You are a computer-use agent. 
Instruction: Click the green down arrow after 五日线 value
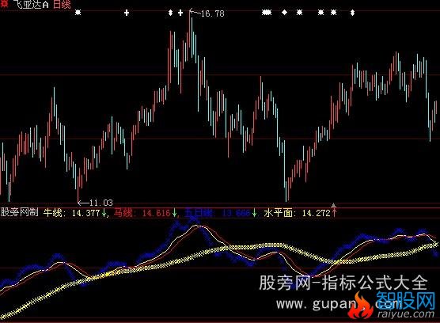(254, 213)
